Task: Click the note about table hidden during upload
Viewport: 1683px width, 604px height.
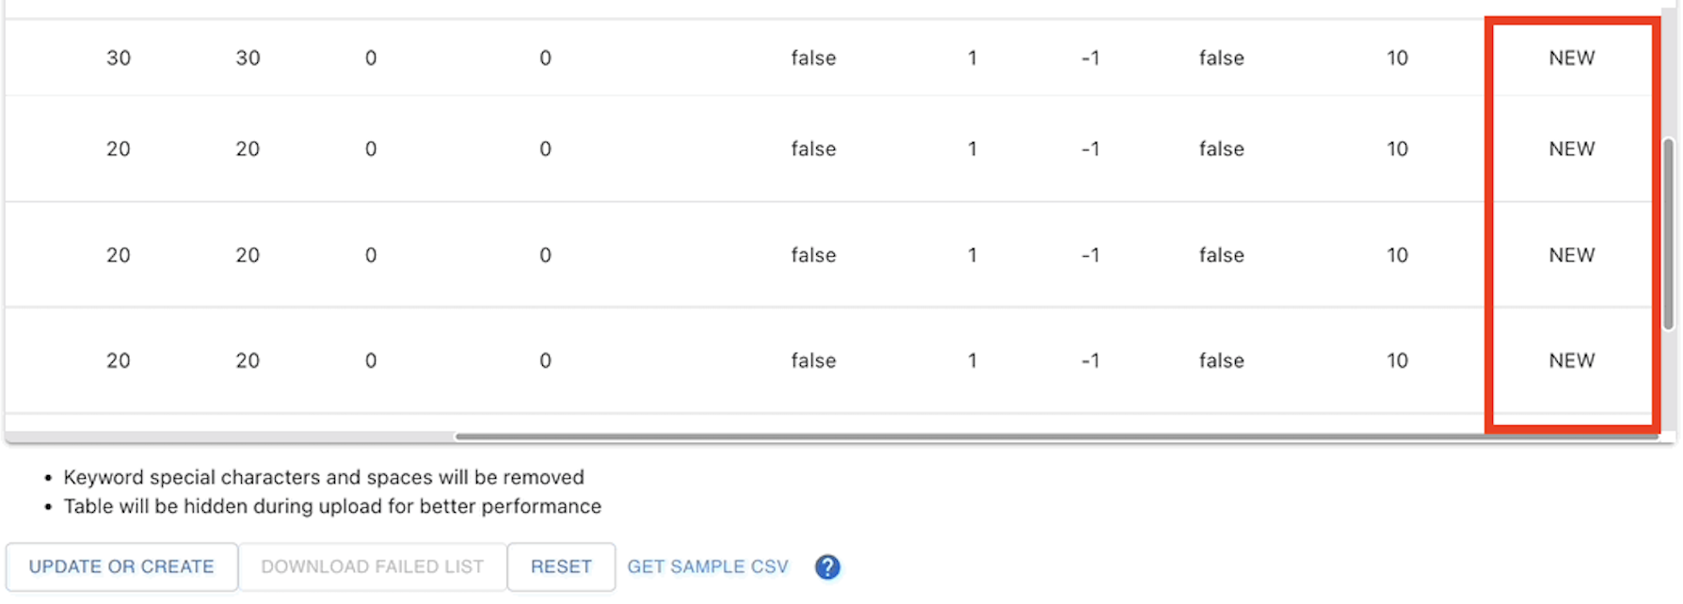Action: tap(331, 506)
